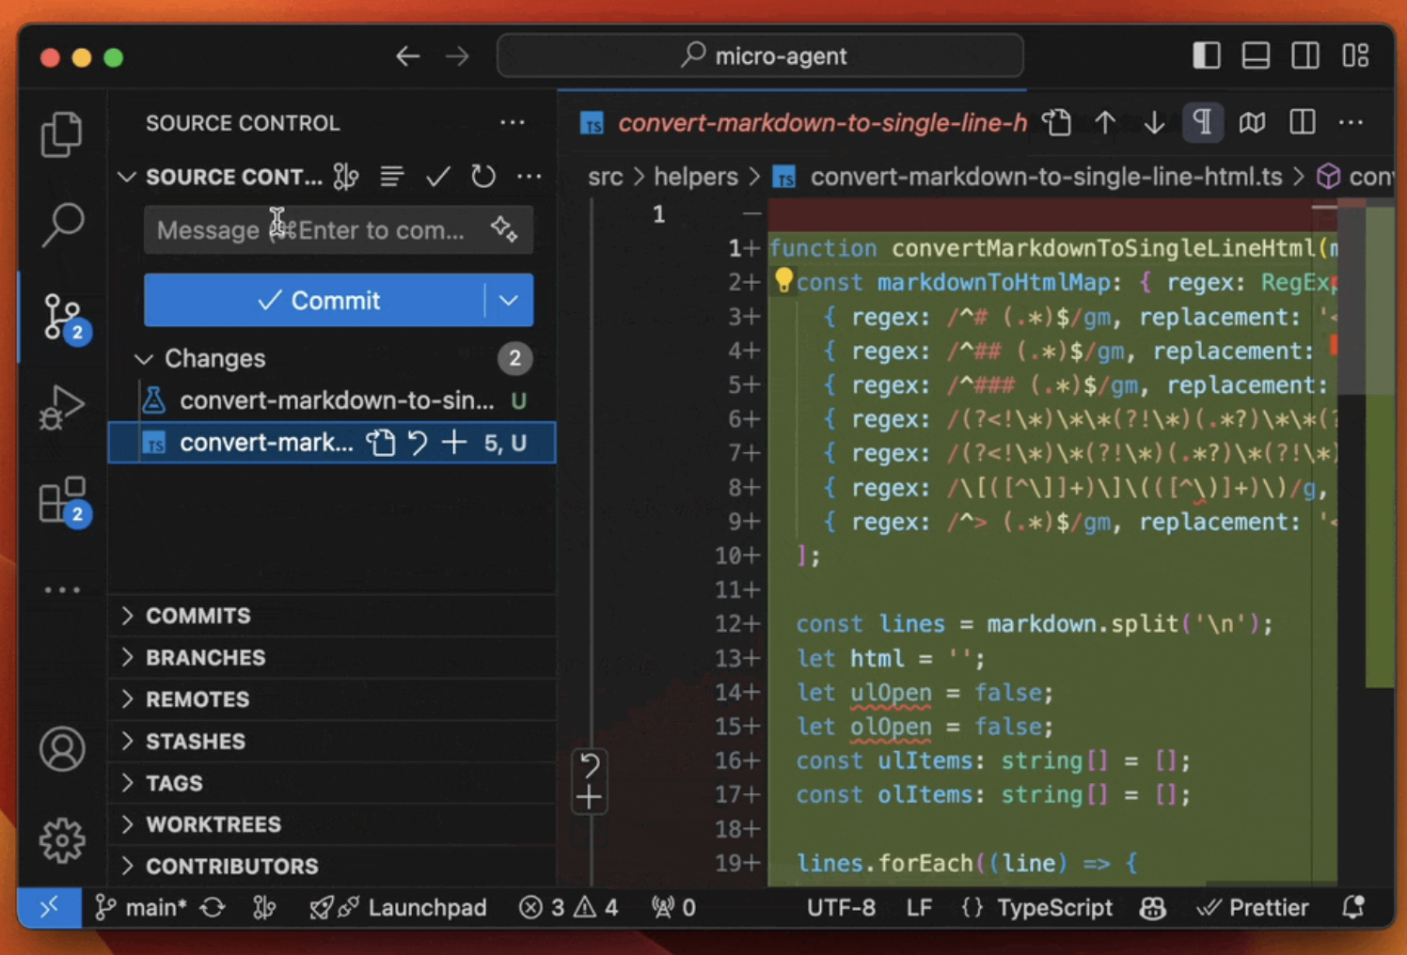Open the Commit button dropdown arrow

click(x=509, y=301)
